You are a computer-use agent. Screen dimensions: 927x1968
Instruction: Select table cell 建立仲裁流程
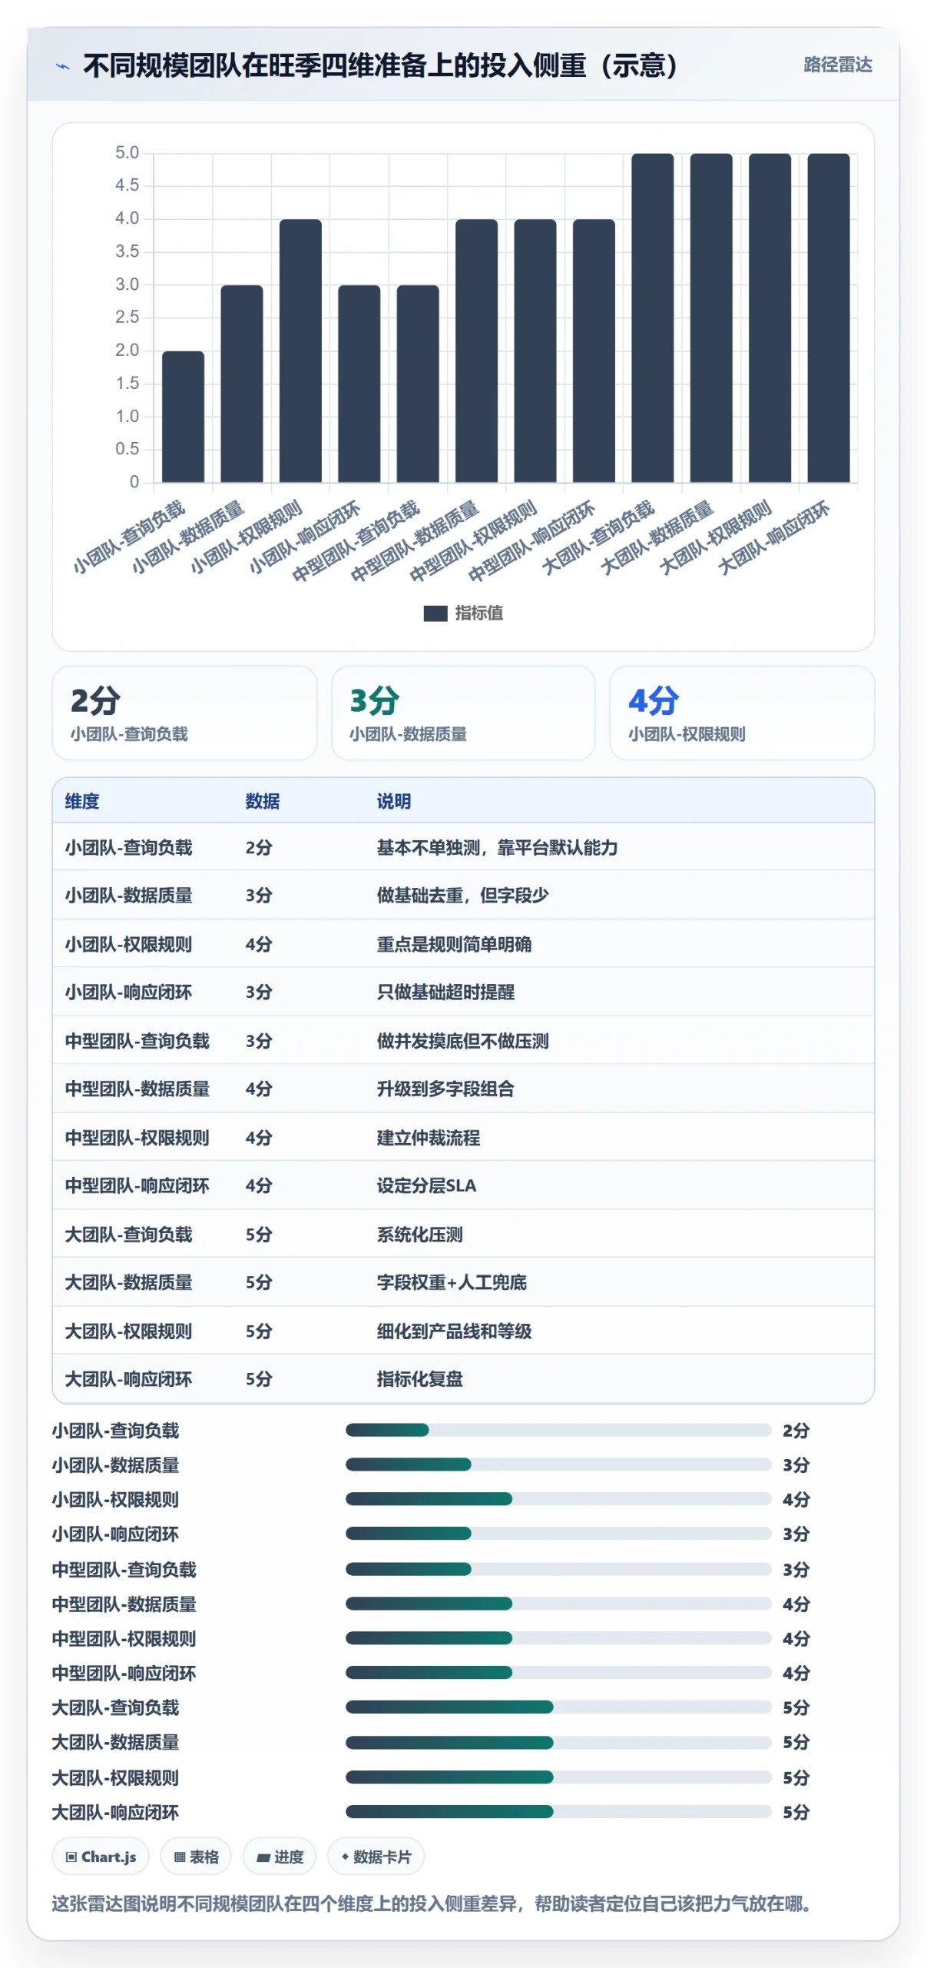click(428, 1138)
